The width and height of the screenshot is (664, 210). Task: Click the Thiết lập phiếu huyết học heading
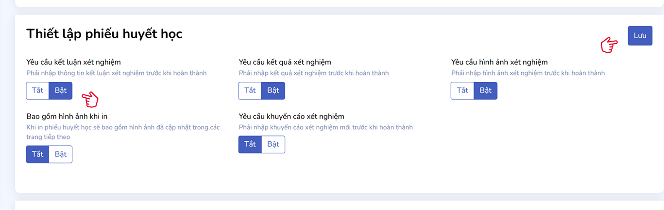104,33
